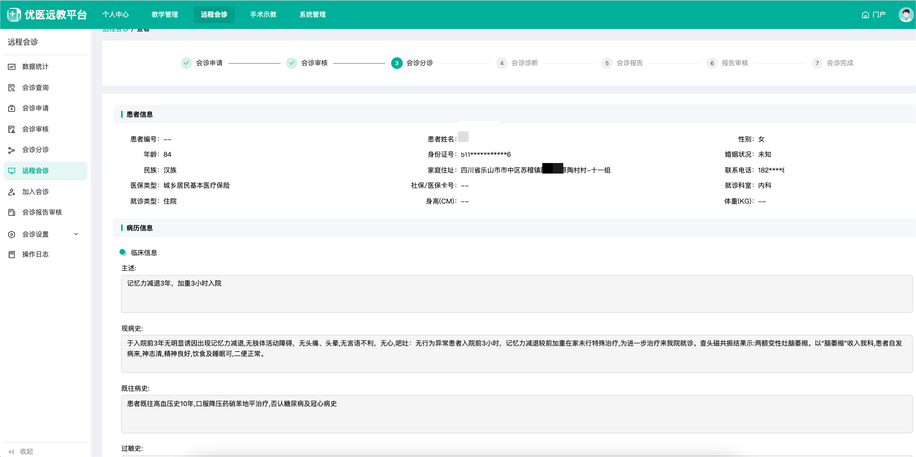Click the 会诊分诊 branch icon

(x=12, y=150)
